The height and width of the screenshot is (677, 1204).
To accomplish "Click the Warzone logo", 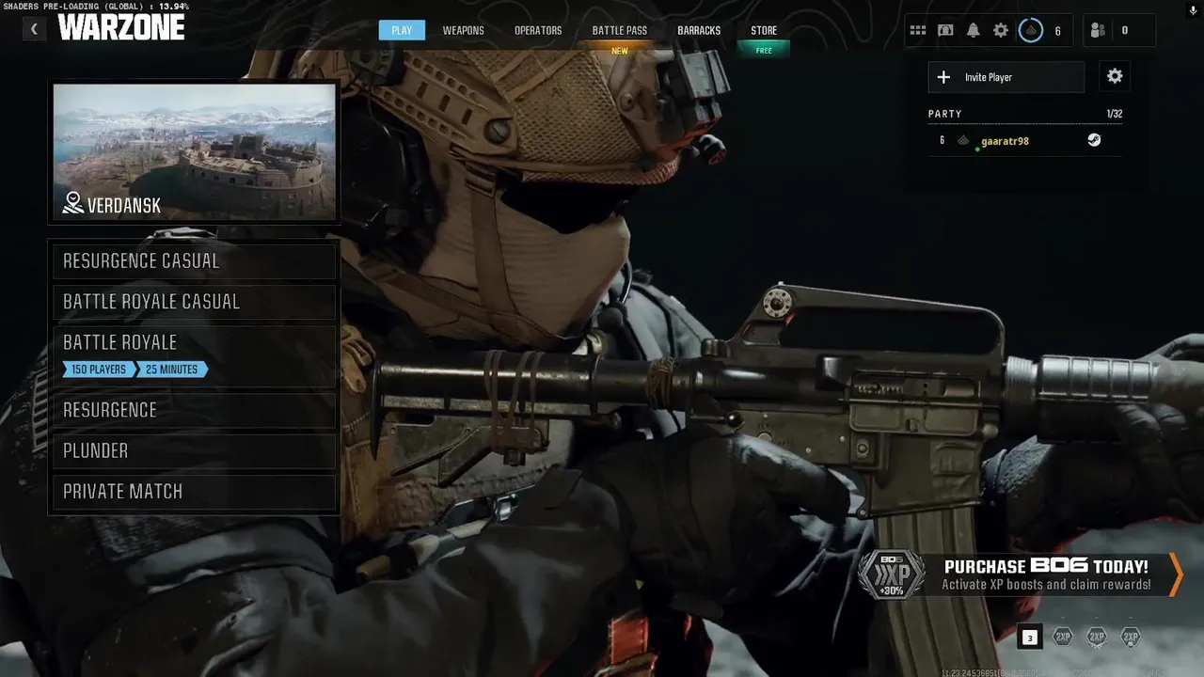I will coord(121,27).
